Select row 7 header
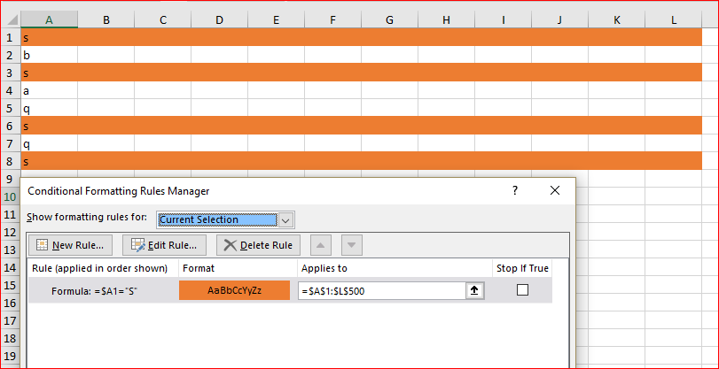The height and width of the screenshot is (369, 719). (11, 143)
